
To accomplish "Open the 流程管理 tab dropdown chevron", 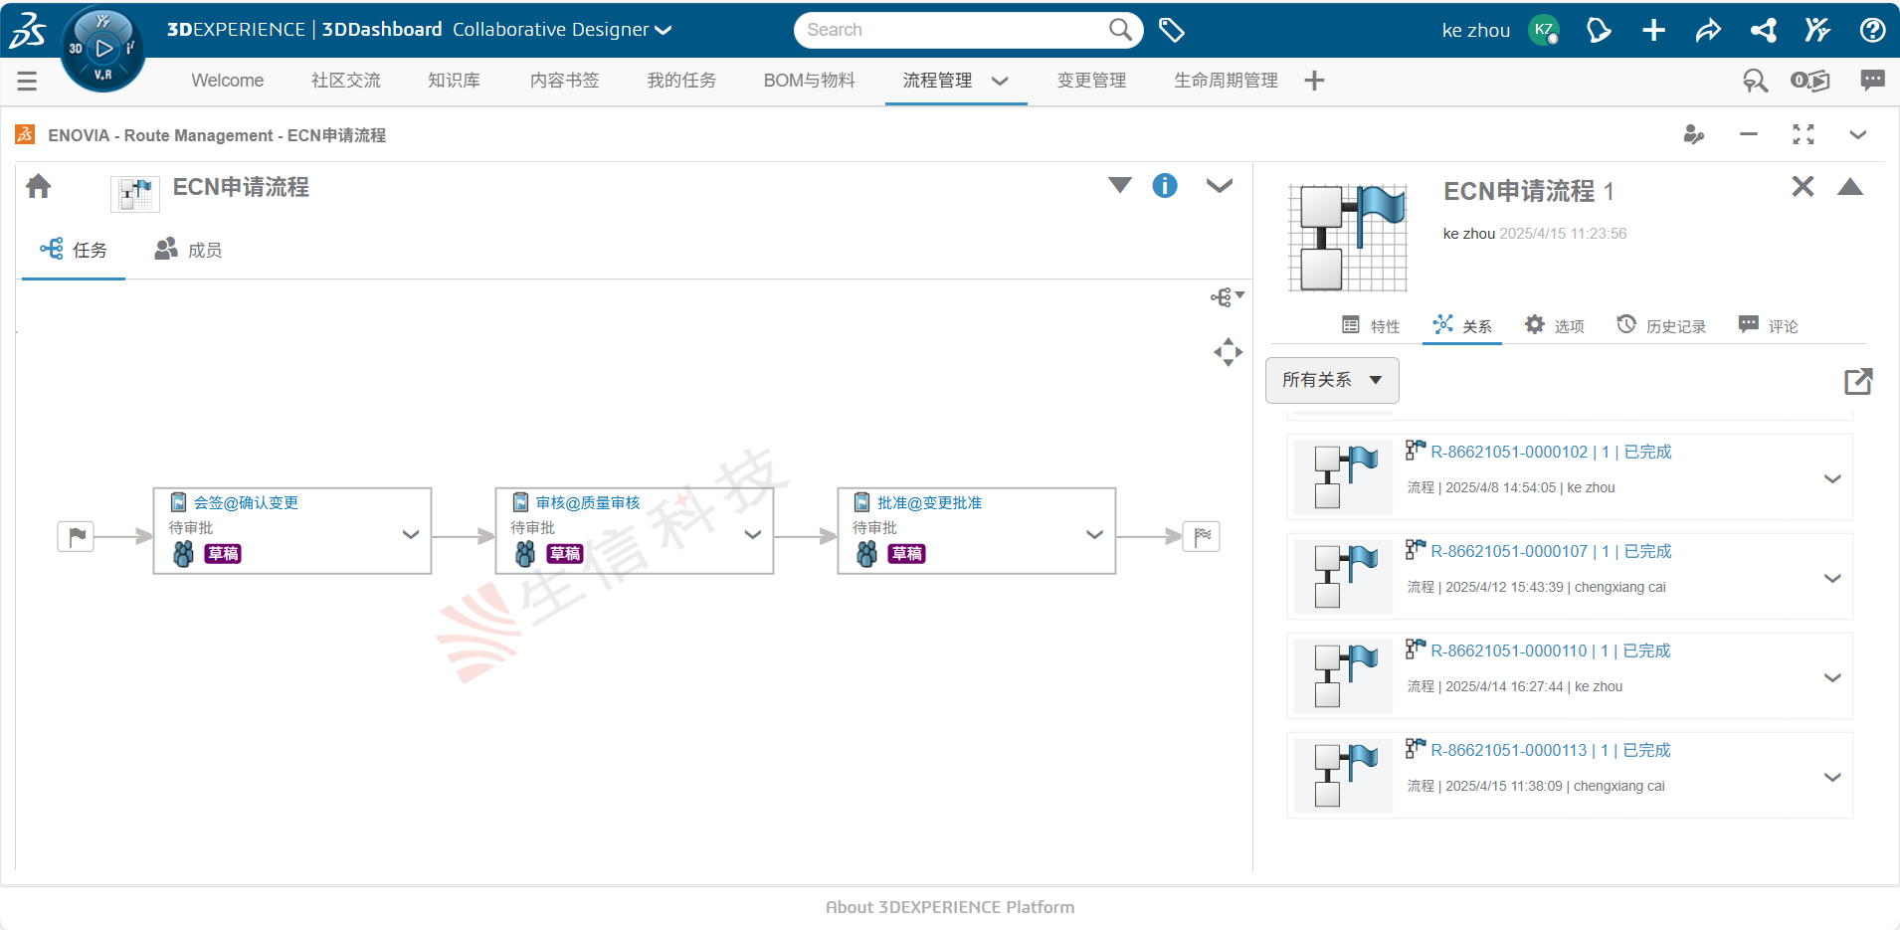I will pyautogui.click(x=1000, y=81).
